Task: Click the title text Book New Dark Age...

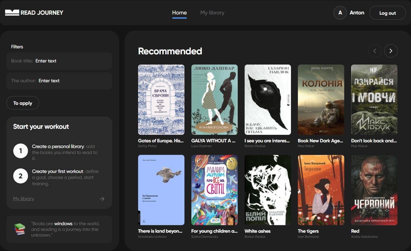Action: (x=321, y=141)
